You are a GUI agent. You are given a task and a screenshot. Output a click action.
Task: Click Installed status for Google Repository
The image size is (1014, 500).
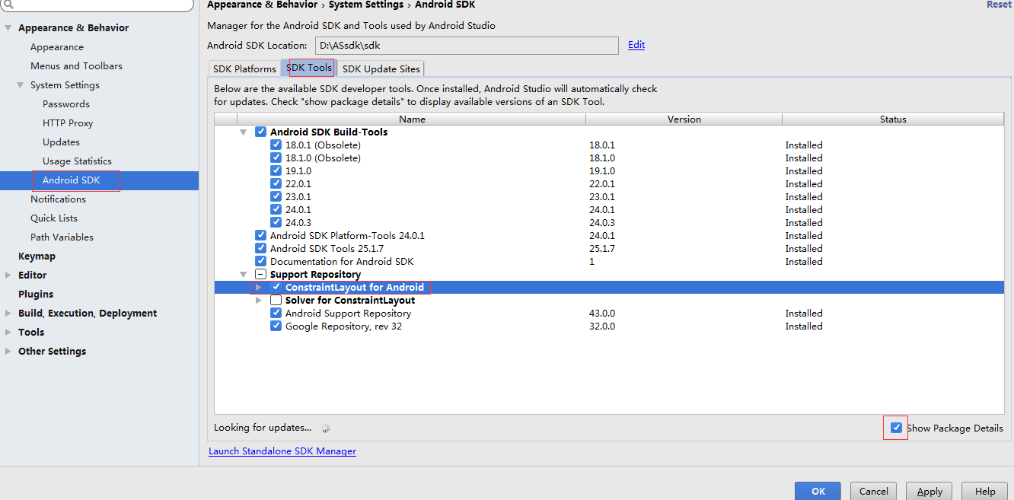[804, 326]
